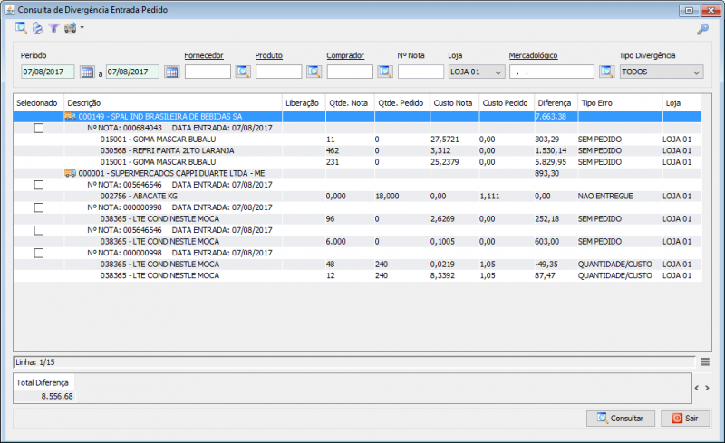Open the start date calendar picker
Image resolution: width=725 pixels, height=443 pixels.
coord(87,72)
